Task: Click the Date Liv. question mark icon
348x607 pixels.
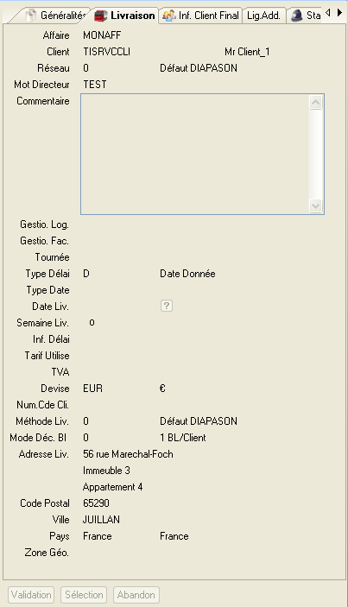Action: pyautogui.click(x=167, y=306)
